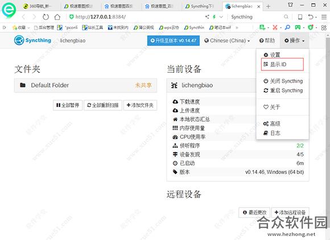Viewport: 330px width, 240px height.
Task: Show more bookmarks with the chevron
Action: (237, 27)
